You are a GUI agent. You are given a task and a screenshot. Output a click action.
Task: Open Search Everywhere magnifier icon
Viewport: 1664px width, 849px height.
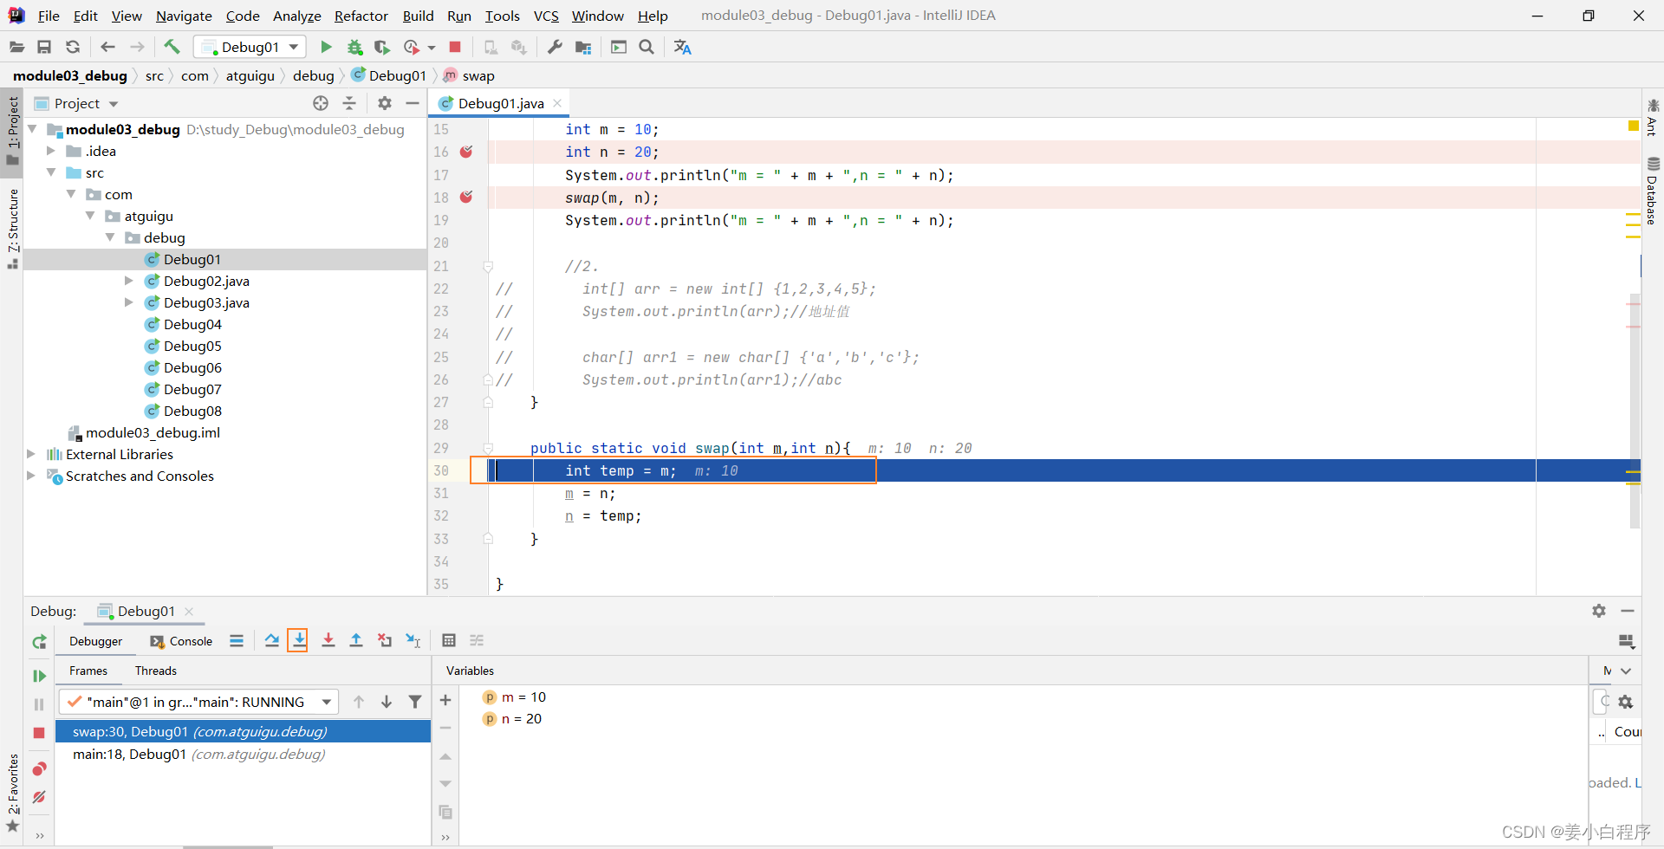(647, 47)
